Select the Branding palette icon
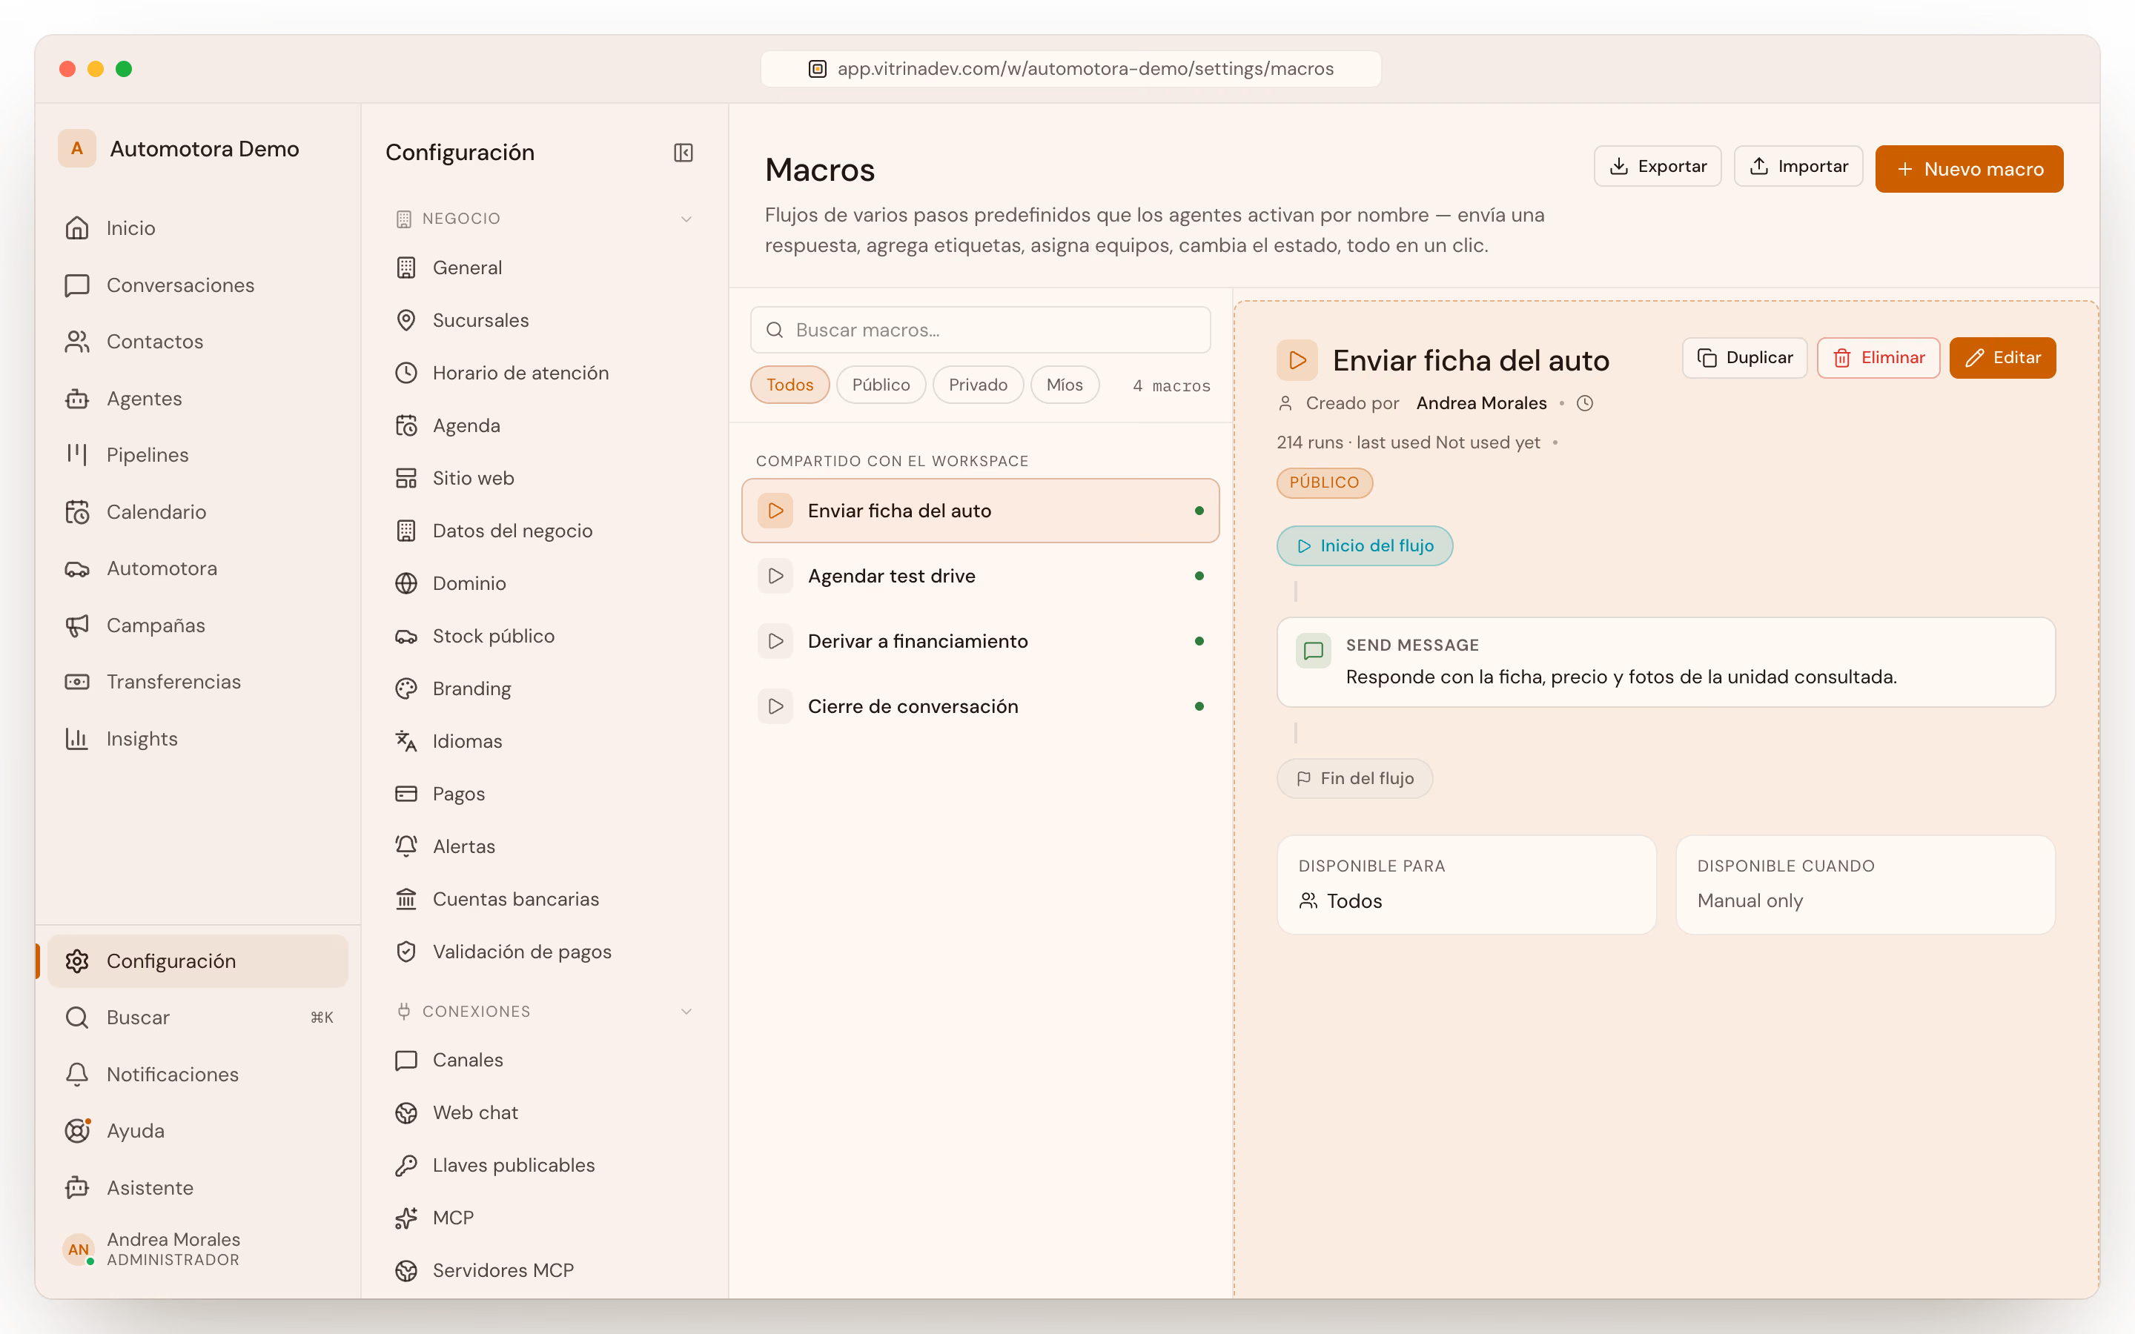2135x1334 pixels. (406, 689)
